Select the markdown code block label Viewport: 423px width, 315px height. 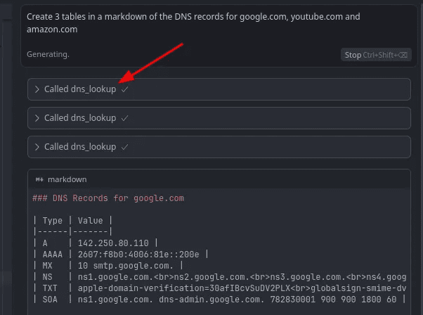point(67,180)
